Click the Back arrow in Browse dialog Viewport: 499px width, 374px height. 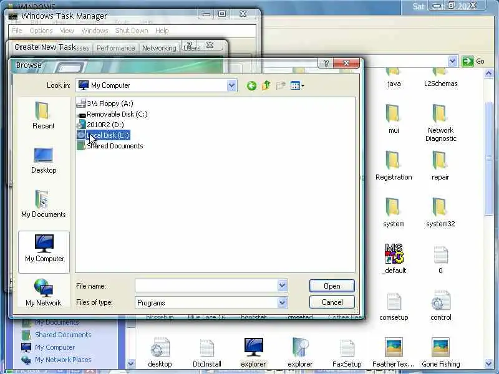point(251,85)
